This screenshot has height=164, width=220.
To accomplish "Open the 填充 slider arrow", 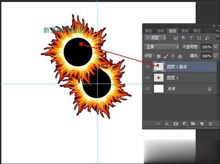I will point(216,56).
